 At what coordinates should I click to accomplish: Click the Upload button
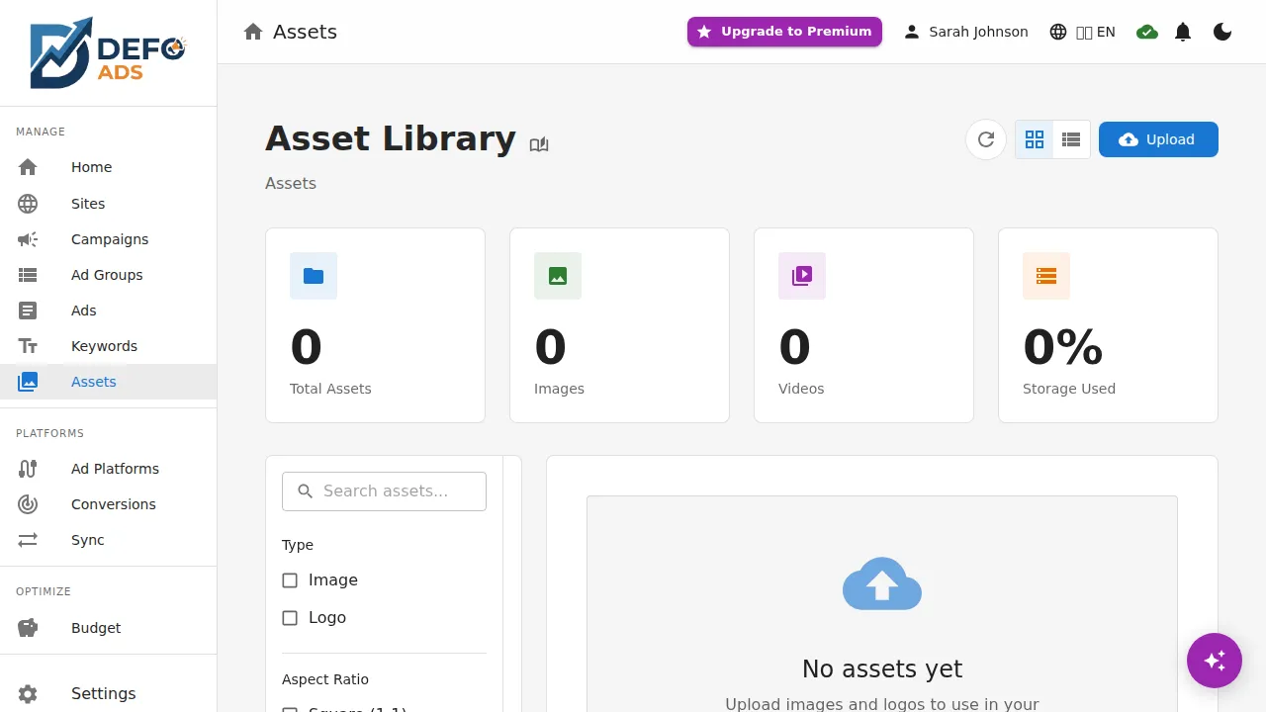[x=1158, y=139]
